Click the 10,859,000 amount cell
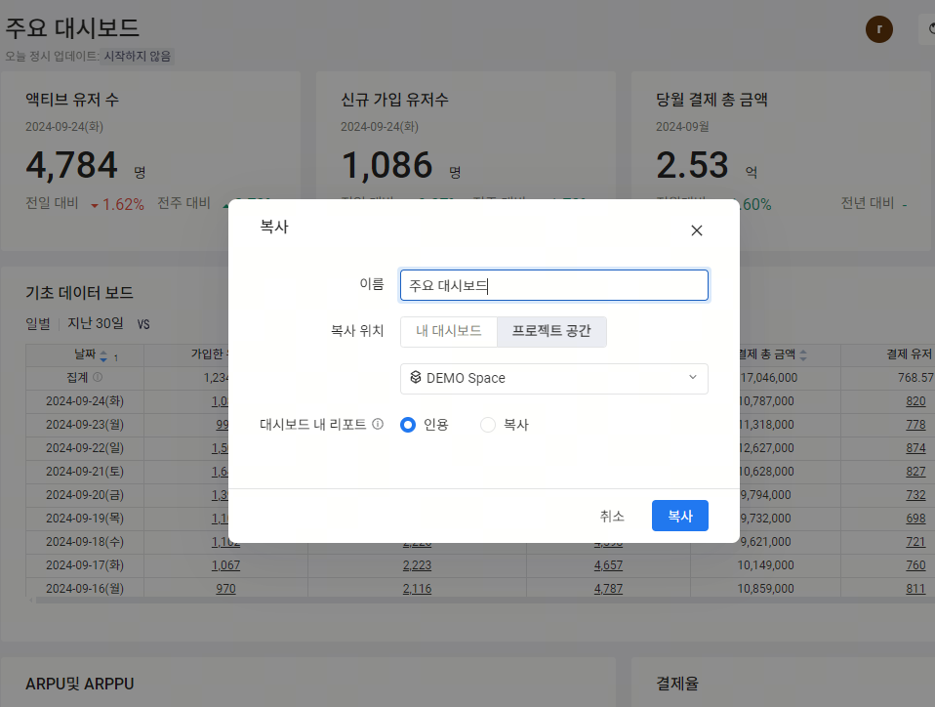Screen dimensions: 935x707 point(765,589)
